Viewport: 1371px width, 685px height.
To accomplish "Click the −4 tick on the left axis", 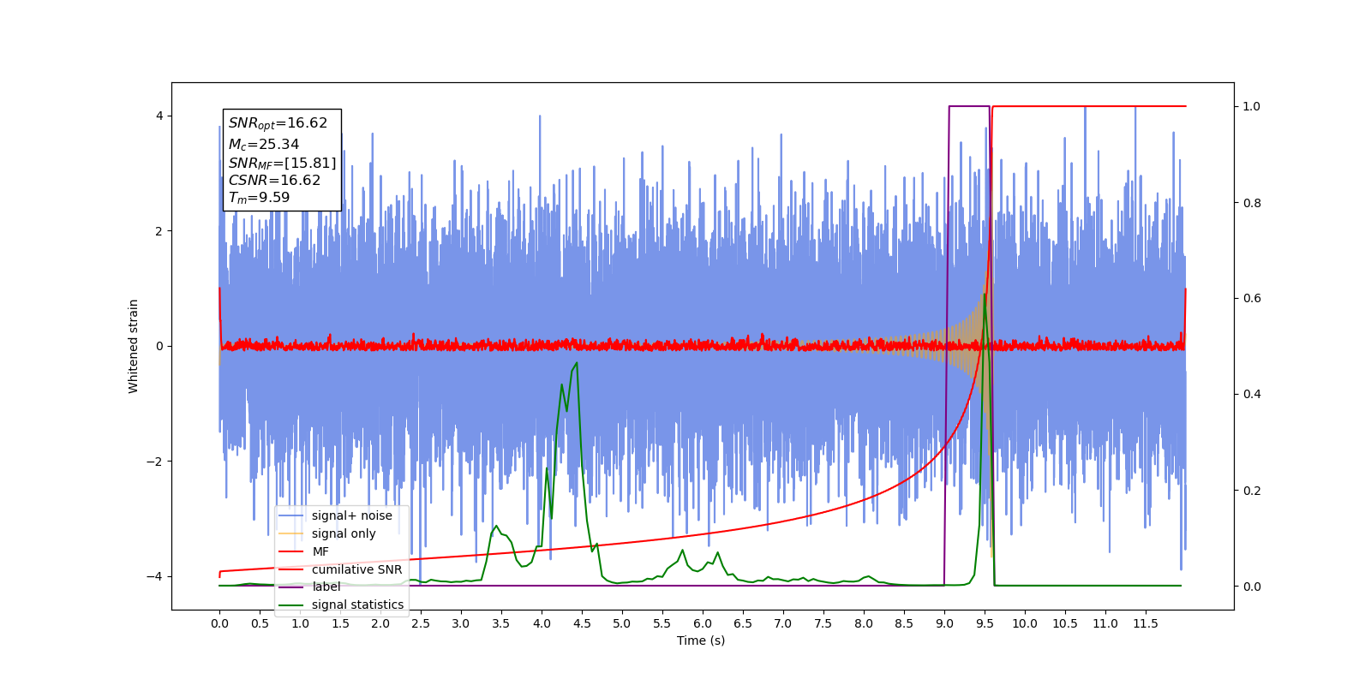I will (155, 576).
